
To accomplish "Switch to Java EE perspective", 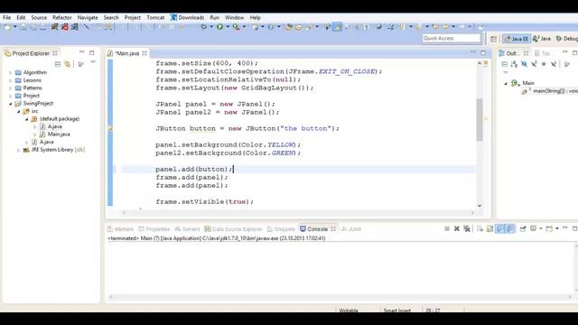I will (x=516, y=39).
